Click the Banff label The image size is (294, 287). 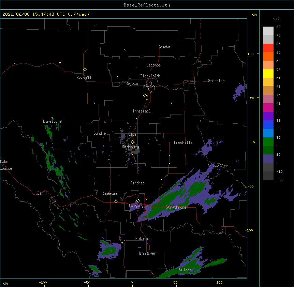(x=42, y=193)
